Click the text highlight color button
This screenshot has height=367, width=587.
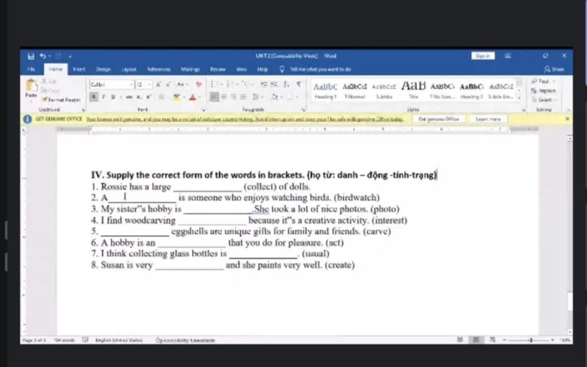[177, 97]
